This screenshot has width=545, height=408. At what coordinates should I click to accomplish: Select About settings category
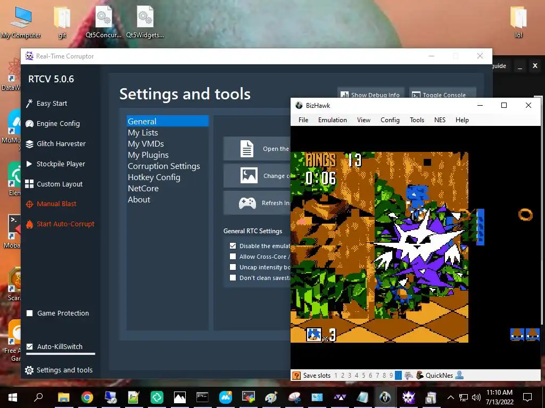coord(168,200)
